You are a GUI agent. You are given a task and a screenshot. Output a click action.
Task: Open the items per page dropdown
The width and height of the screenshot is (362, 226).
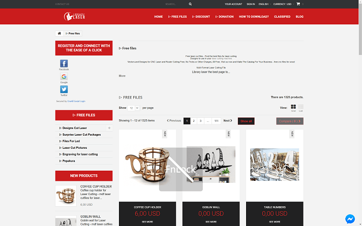[x=134, y=108]
